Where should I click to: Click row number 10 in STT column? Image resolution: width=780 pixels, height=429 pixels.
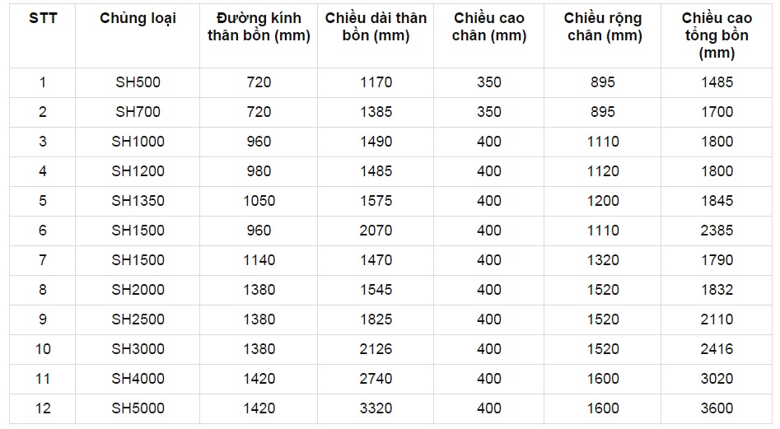coord(43,349)
